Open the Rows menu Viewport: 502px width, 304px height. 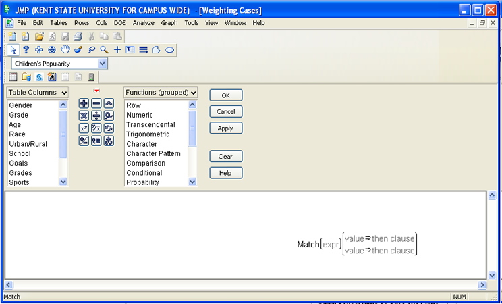pyautogui.click(x=82, y=23)
